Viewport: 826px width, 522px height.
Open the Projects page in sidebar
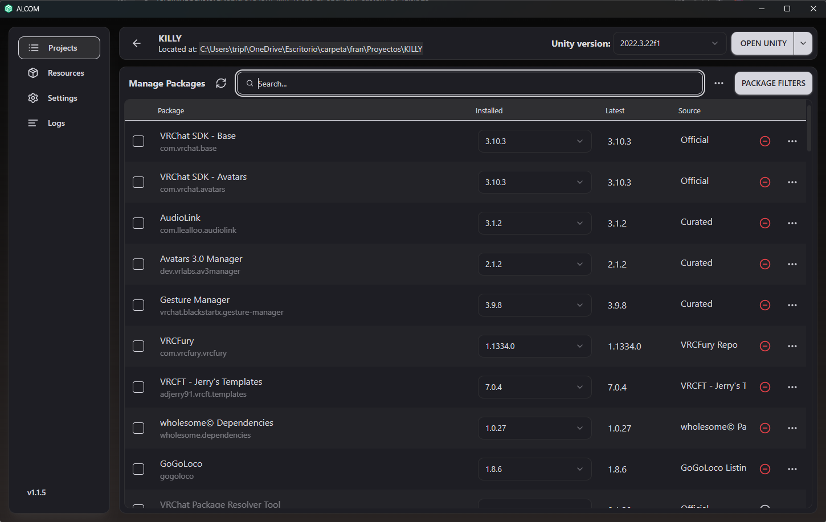(59, 48)
